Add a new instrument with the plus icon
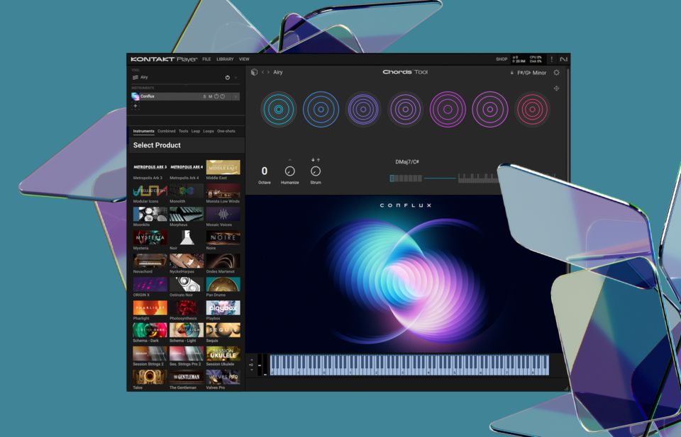Viewport: 681px width, 437px height. point(135,105)
